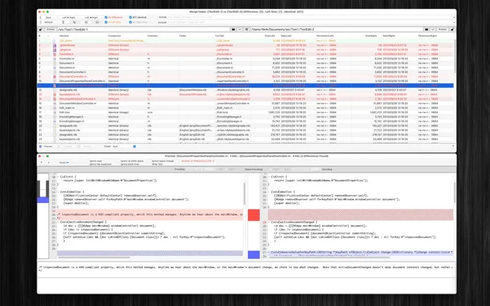Click the DocumentWindowController.h file icon
This screenshot has width=490, height=306.
point(55,99)
